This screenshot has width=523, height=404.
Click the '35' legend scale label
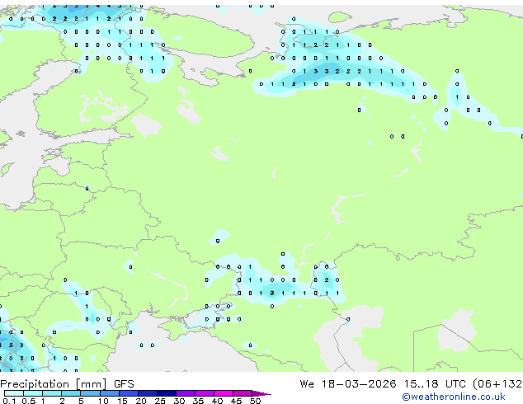coord(198,401)
